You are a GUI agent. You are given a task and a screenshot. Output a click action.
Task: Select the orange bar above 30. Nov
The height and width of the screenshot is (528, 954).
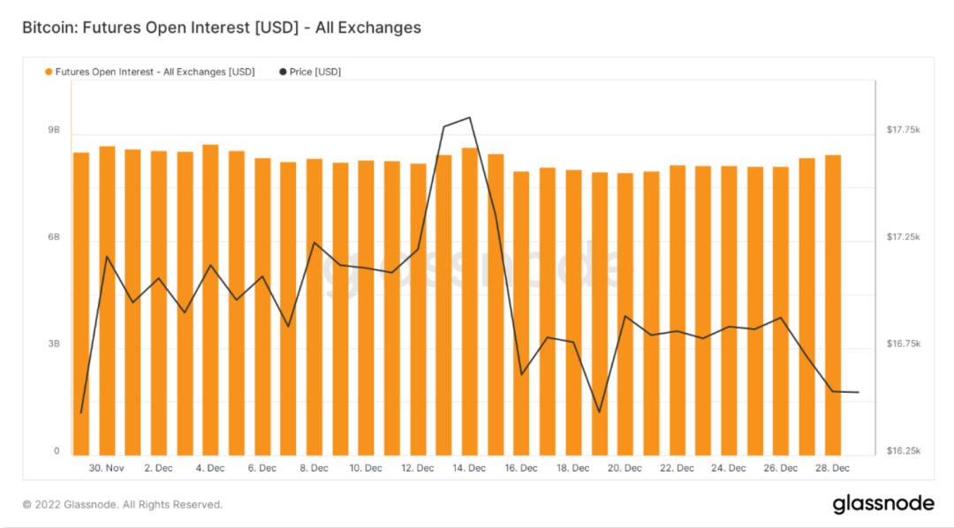pos(107,300)
